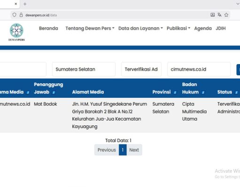The height and width of the screenshot is (187, 240).
Task: Open Agenda page
Action: point(203,29)
